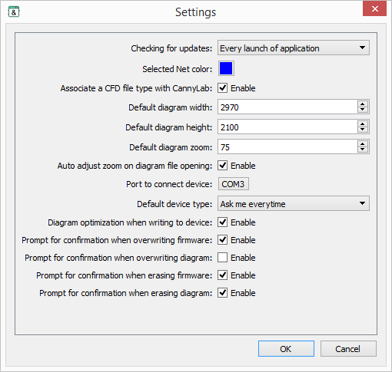Viewport: 392px width, 372px height.
Task: Click the 'Port to connect device:' label
Action: (x=169, y=184)
